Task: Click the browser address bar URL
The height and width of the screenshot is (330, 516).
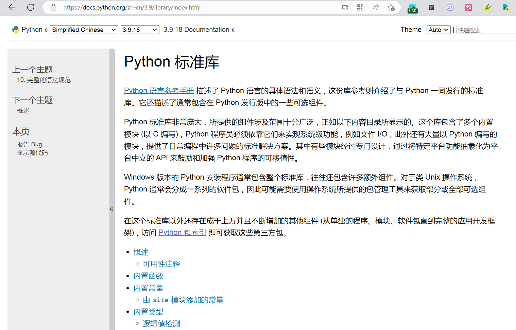Action: tap(132, 7)
